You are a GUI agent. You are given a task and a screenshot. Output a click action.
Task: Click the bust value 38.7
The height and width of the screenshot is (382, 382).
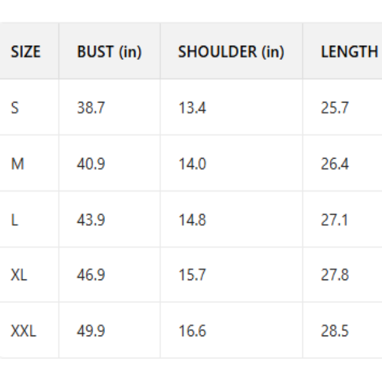[x=91, y=108]
